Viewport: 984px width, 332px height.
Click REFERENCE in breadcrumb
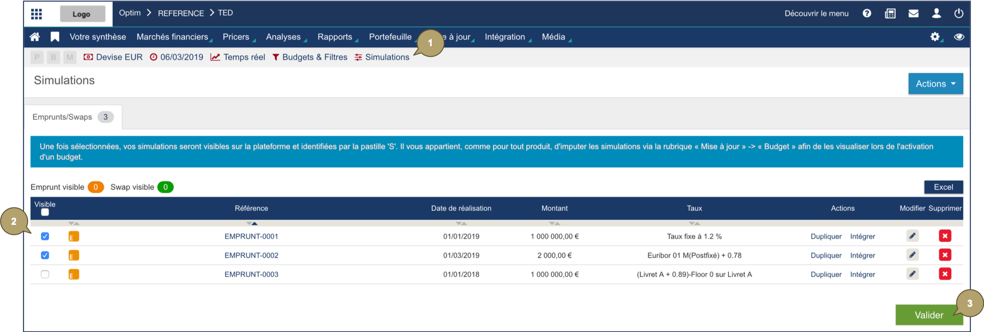coord(181,13)
